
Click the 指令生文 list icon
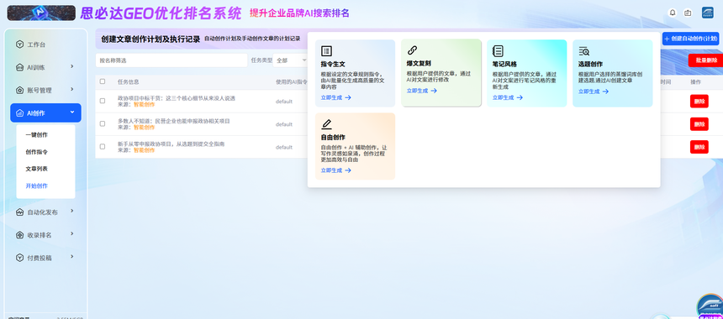click(x=326, y=51)
